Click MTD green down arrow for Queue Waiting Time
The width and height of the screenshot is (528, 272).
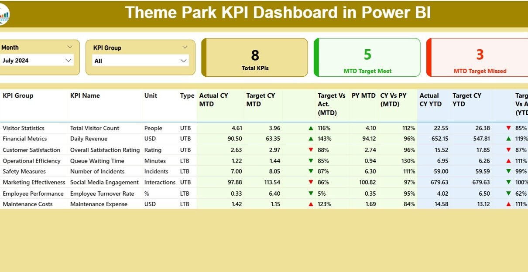point(311,161)
